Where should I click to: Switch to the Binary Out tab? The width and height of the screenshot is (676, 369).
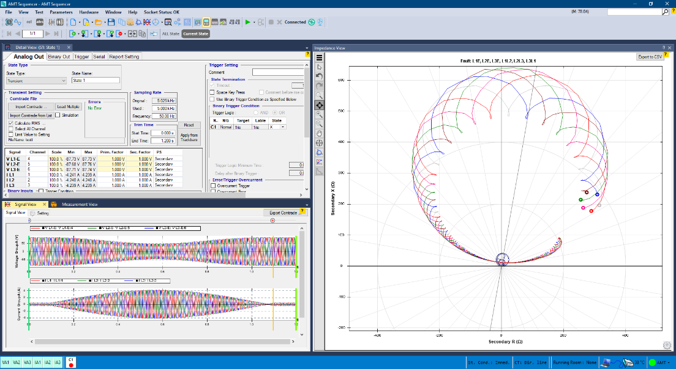(x=59, y=57)
